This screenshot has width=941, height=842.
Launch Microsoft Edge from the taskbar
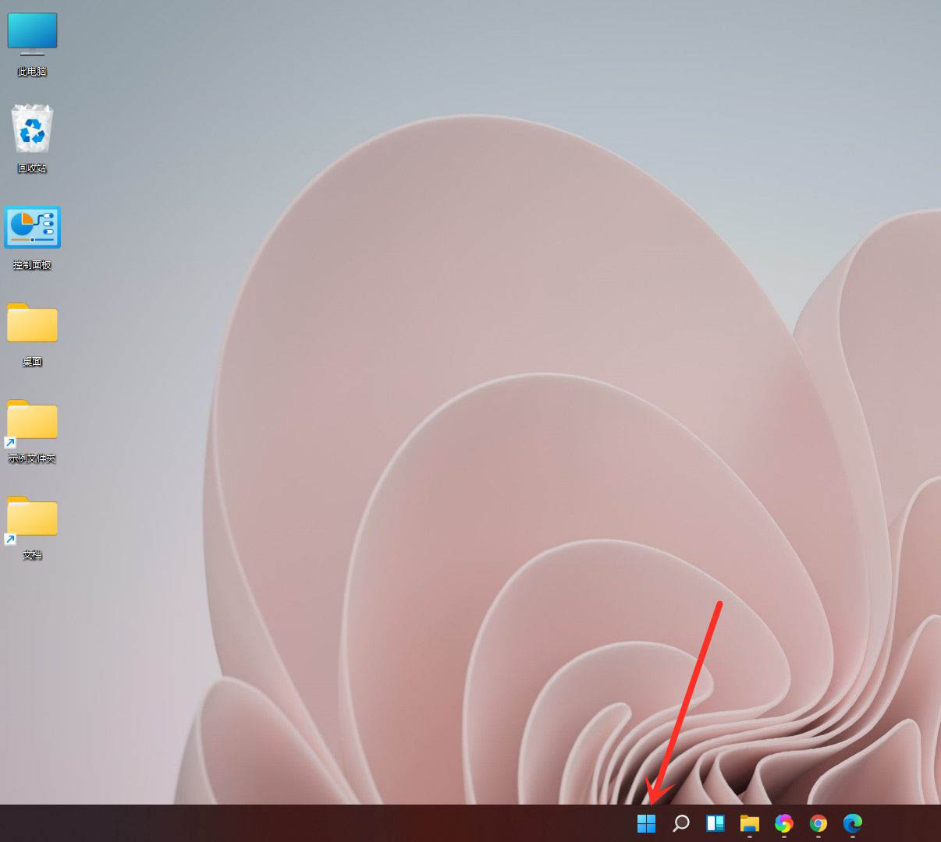click(x=852, y=823)
